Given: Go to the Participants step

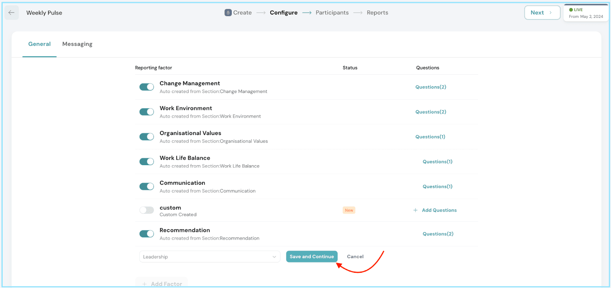Looking at the screenshot, I should tap(332, 13).
